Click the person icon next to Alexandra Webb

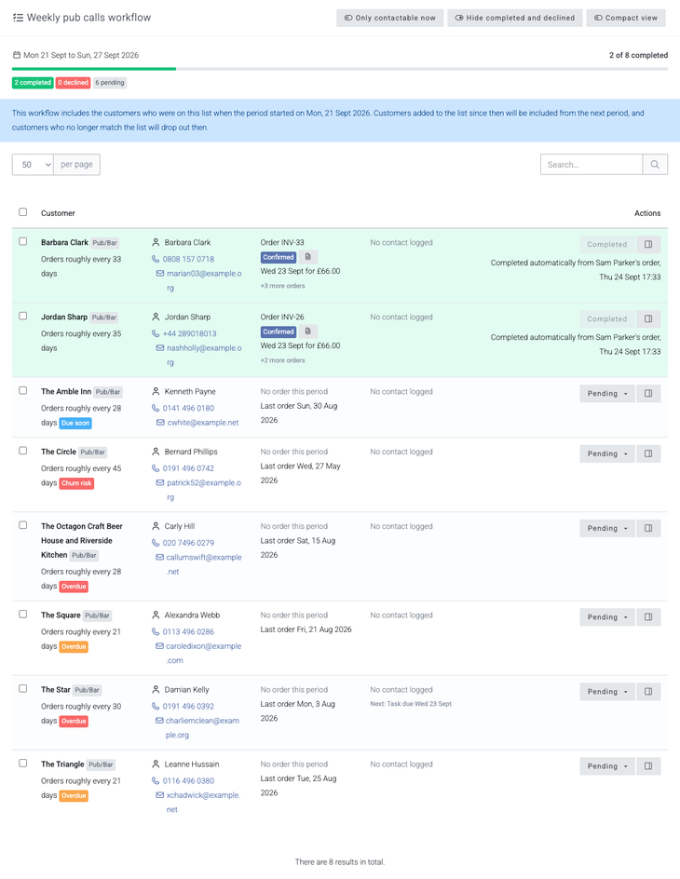[156, 615]
